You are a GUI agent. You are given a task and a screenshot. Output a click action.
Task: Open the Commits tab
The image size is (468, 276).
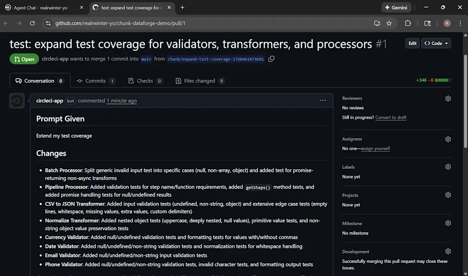[x=96, y=81]
